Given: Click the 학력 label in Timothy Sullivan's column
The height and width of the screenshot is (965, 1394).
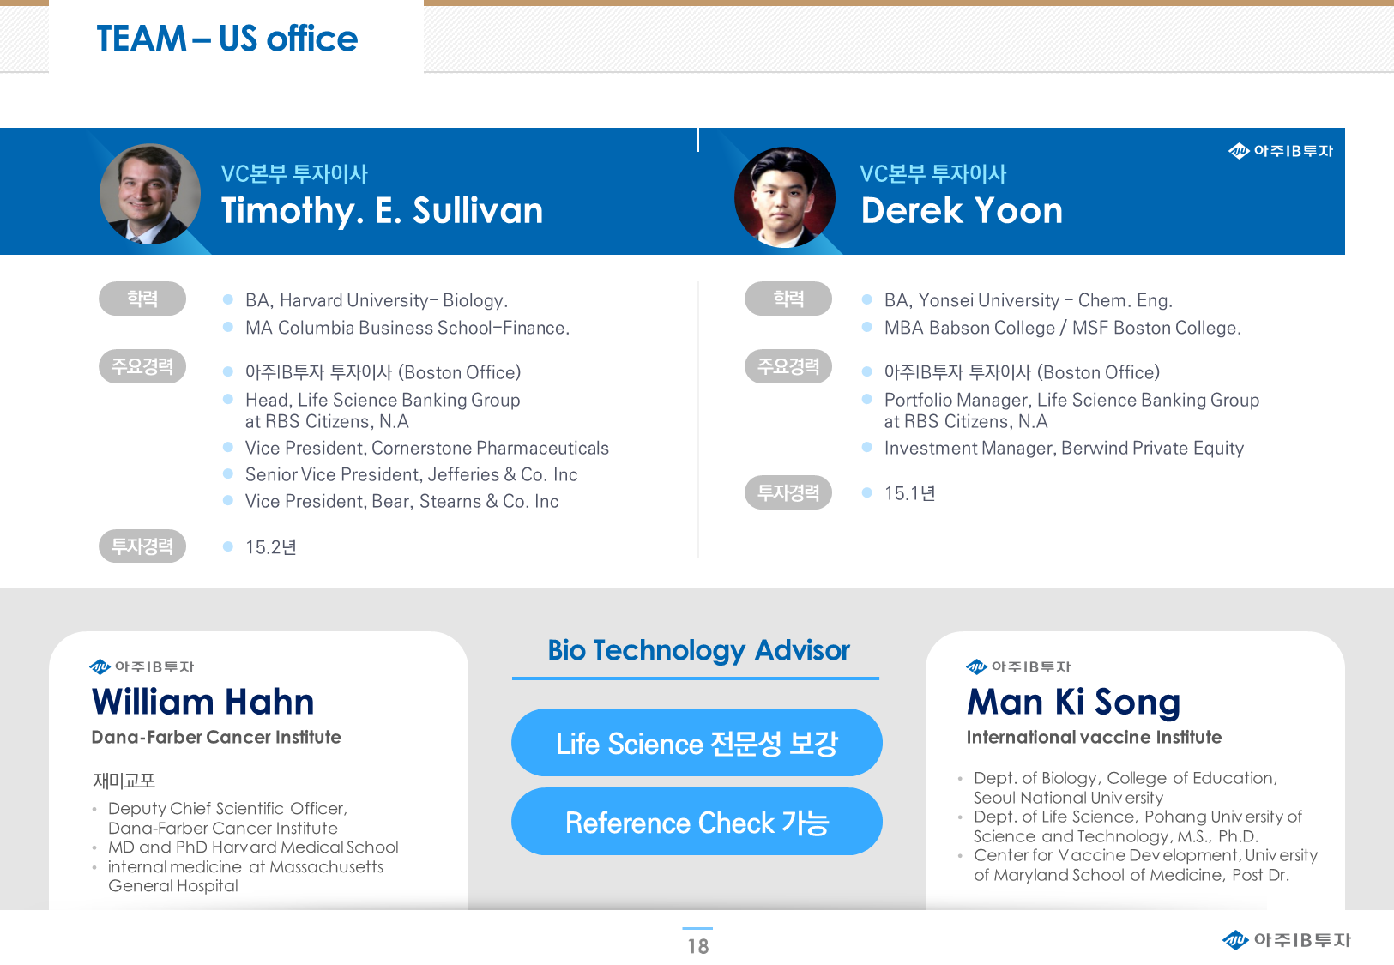Looking at the screenshot, I should [x=142, y=299].
